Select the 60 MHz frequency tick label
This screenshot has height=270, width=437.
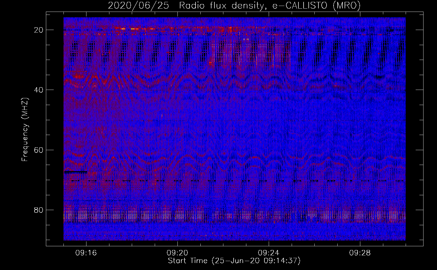[x=39, y=150]
